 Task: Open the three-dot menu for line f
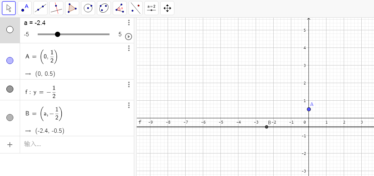coord(129,84)
